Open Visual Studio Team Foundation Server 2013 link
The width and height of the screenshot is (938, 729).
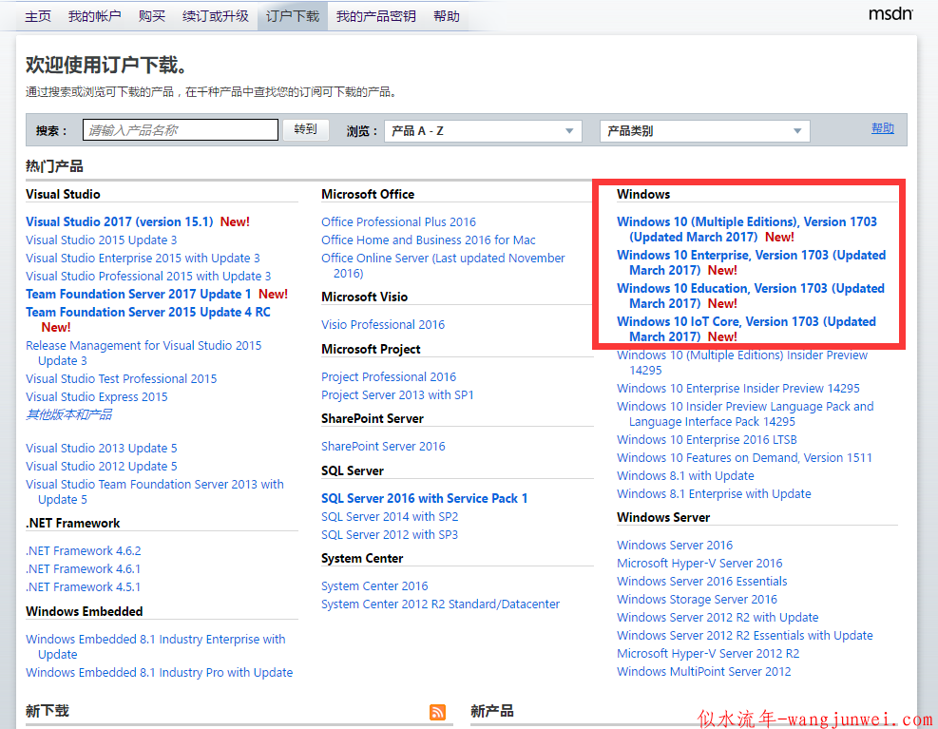pyautogui.click(x=155, y=492)
